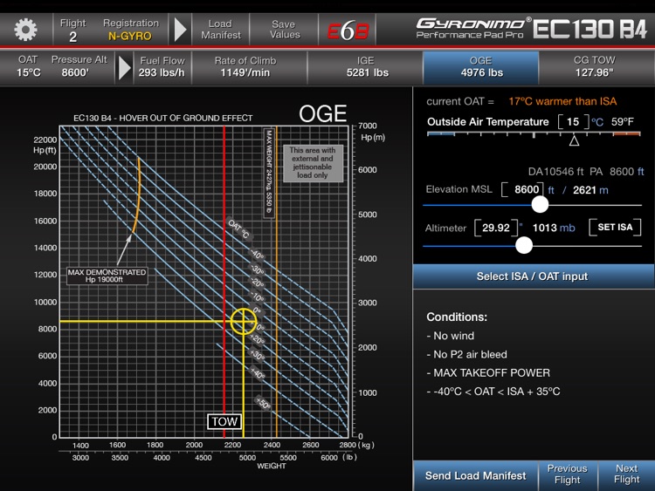Edit Altimeter 29.92 input field

click(496, 228)
